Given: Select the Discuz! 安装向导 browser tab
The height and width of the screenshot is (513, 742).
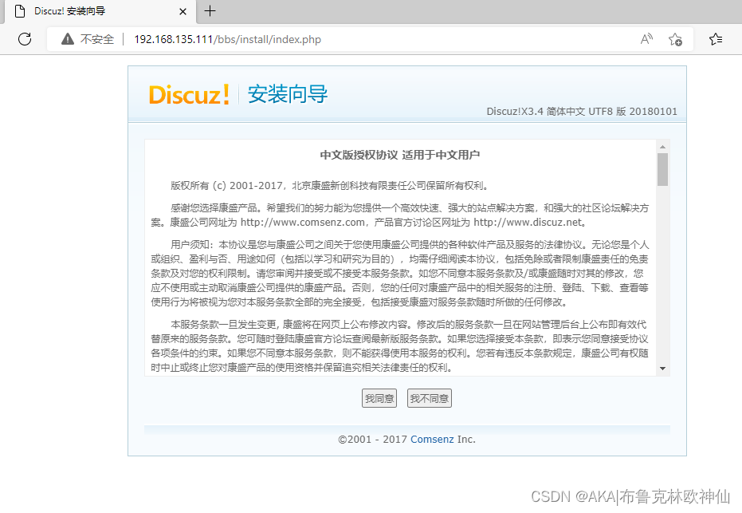Looking at the screenshot, I should pyautogui.click(x=100, y=11).
